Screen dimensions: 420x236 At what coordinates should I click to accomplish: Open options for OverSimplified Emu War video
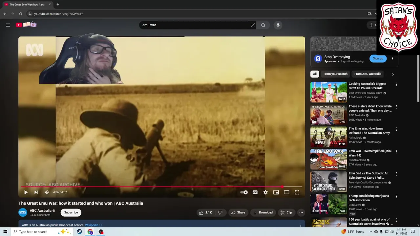pyautogui.click(x=396, y=151)
